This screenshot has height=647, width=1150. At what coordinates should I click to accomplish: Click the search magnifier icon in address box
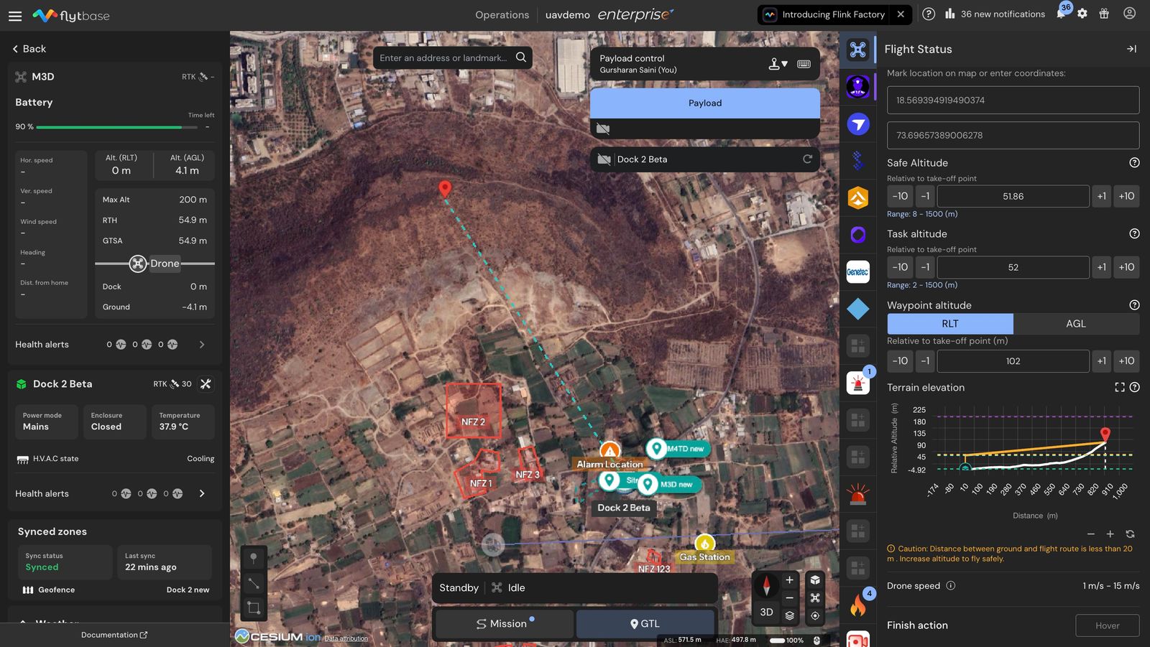click(x=521, y=57)
